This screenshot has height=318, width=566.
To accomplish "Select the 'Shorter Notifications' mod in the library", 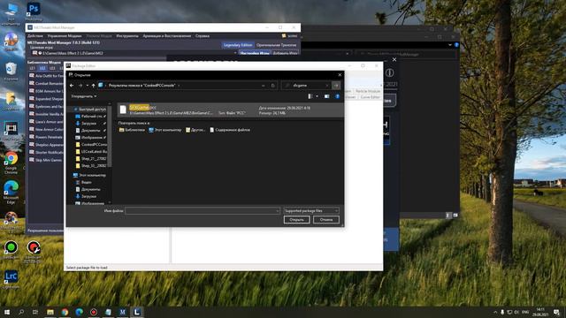I will click(45, 152).
